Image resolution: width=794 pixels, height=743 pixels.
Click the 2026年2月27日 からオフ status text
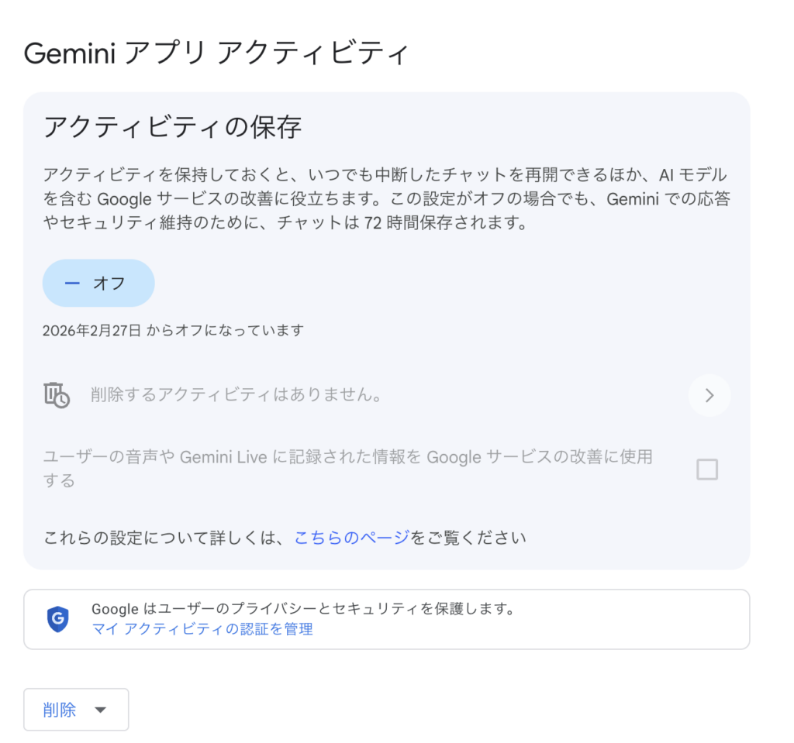[173, 331]
